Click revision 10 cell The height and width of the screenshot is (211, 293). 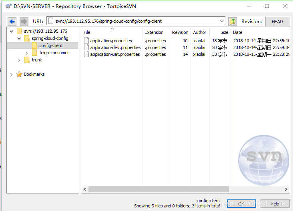(185, 41)
